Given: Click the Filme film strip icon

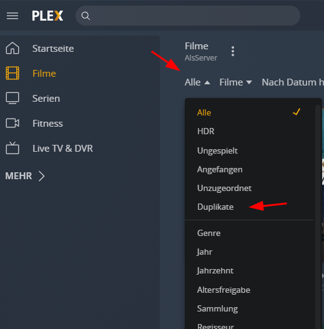Looking at the screenshot, I should click(12, 73).
